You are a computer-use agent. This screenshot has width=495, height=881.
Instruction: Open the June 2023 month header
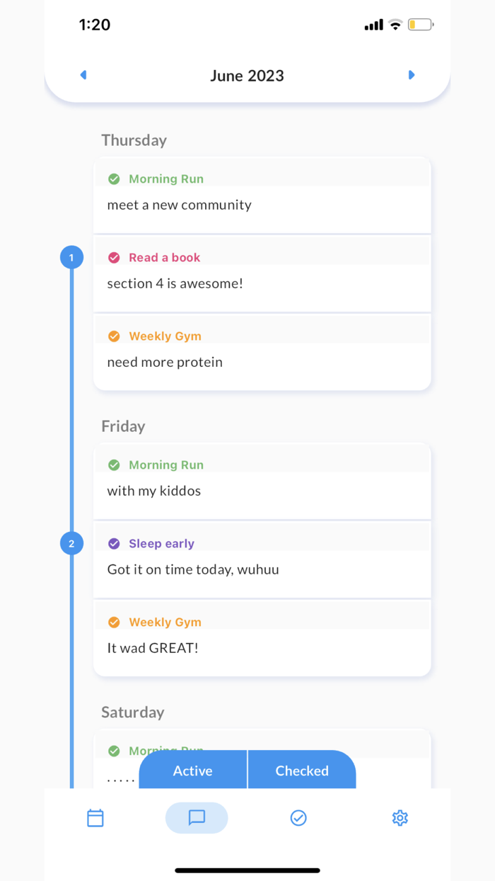247,75
